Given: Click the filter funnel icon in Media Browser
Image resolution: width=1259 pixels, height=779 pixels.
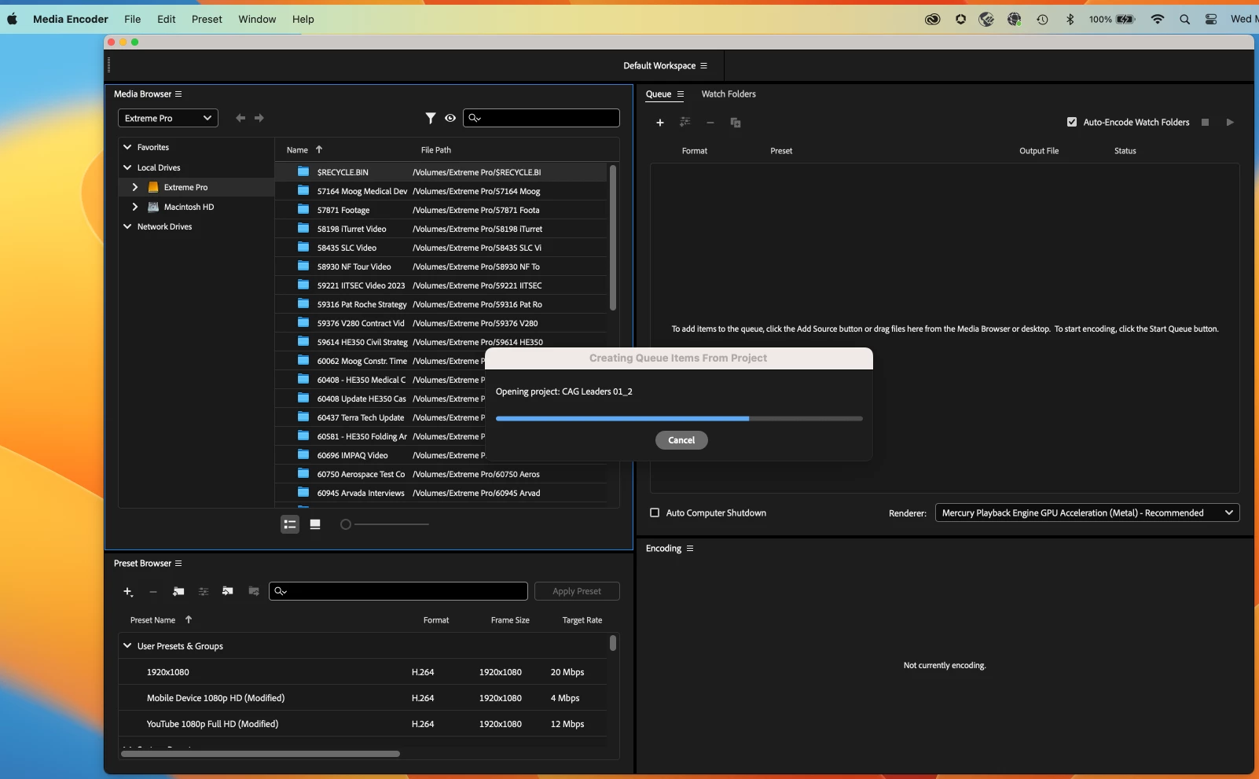Looking at the screenshot, I should [431, 118].
